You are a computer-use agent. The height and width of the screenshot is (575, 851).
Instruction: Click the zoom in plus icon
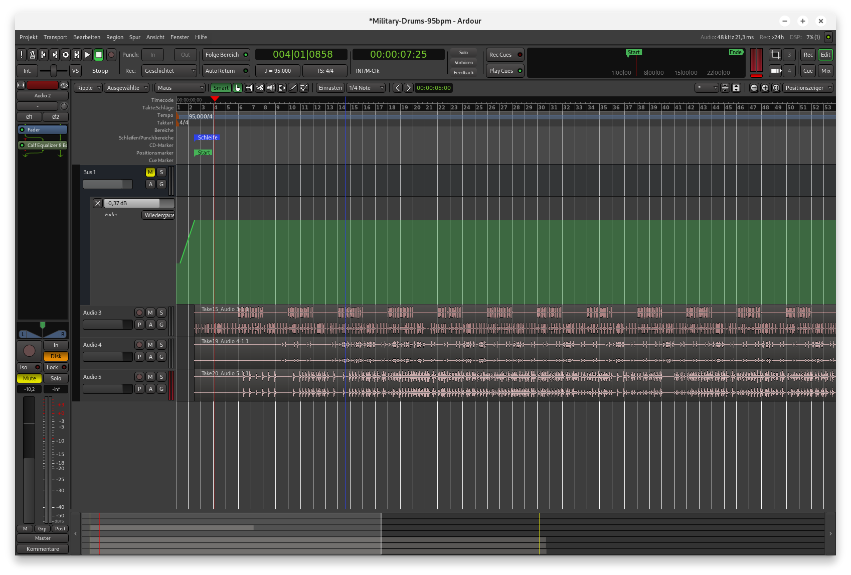(765, 88)
